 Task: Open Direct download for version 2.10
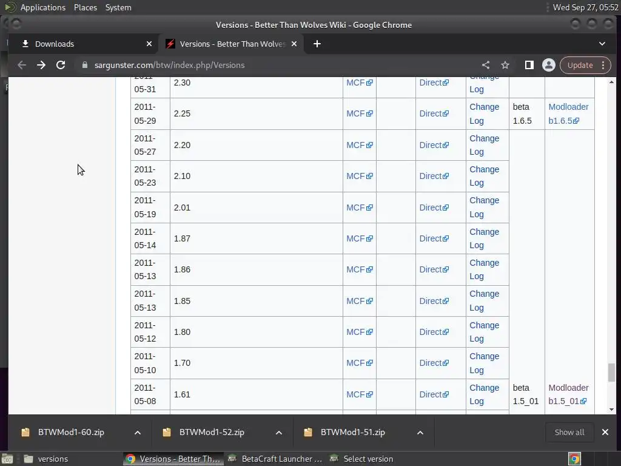tap(434, 176)
